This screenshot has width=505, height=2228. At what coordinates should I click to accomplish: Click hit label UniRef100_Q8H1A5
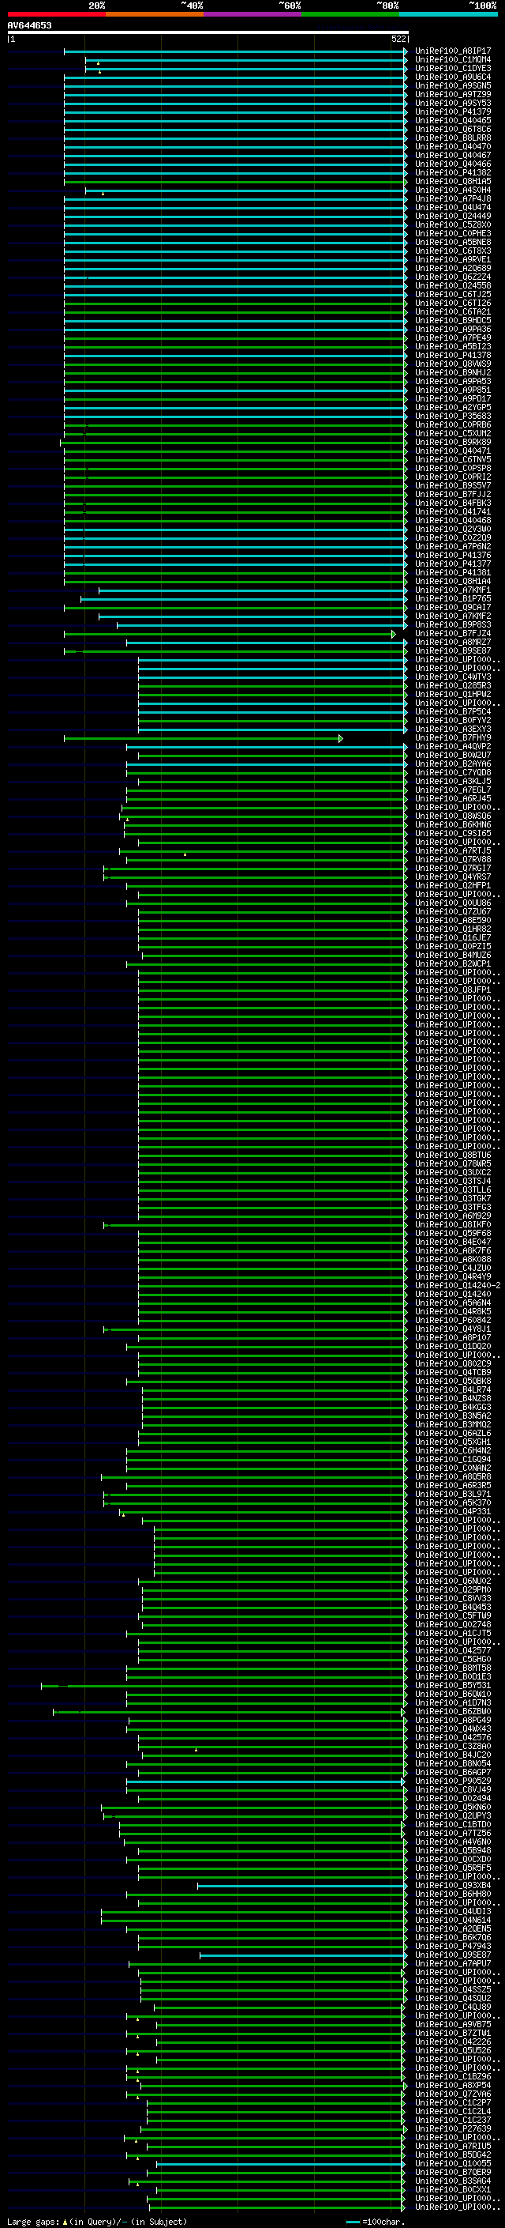pyautogui.click(x=452, y=182)
